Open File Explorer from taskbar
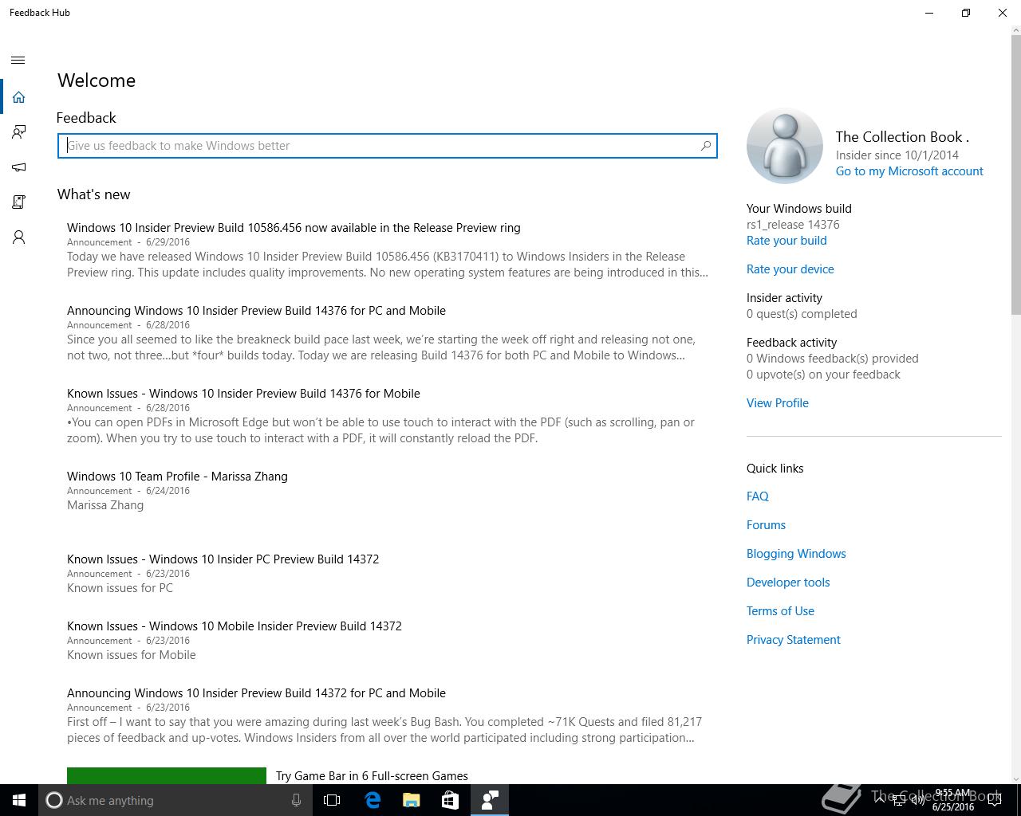This screenshot has height=816, width=1021. point(411,800)
